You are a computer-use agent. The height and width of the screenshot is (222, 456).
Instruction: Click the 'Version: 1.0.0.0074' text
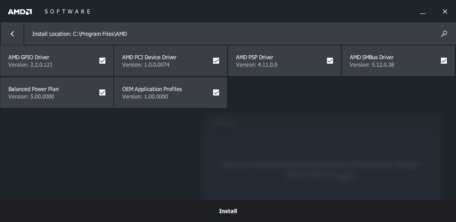click(x=146, y=65)
